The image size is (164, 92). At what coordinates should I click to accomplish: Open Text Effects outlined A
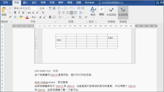(x=15, y=17)
